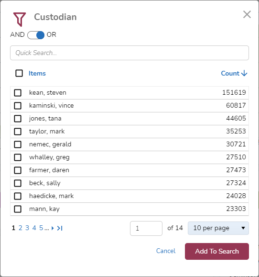Check the select-all Items checkbox
The width and height of the screenshot is (259, 277).
tap(19, 73)
